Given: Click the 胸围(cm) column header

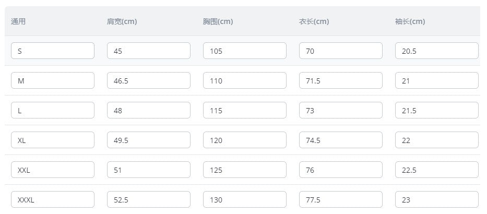Looking at the screenshot, I should tap(218, 21).
